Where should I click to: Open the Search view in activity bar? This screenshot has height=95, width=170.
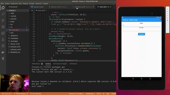coord(3,14)
